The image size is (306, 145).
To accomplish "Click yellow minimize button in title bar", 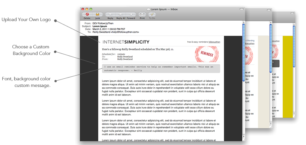I will (87, 9).
